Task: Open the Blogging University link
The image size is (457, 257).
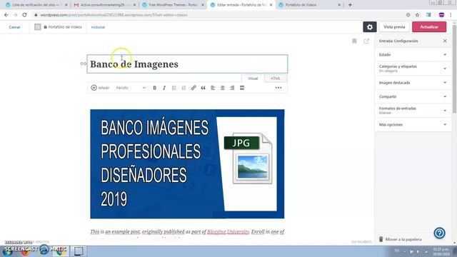Action: [228, 231]
